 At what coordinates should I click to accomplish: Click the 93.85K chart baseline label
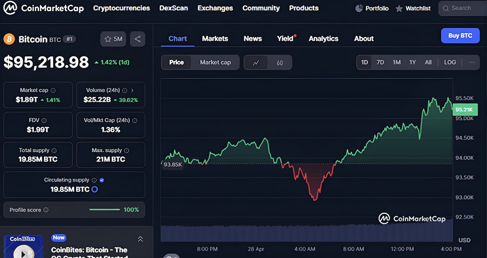173,165
